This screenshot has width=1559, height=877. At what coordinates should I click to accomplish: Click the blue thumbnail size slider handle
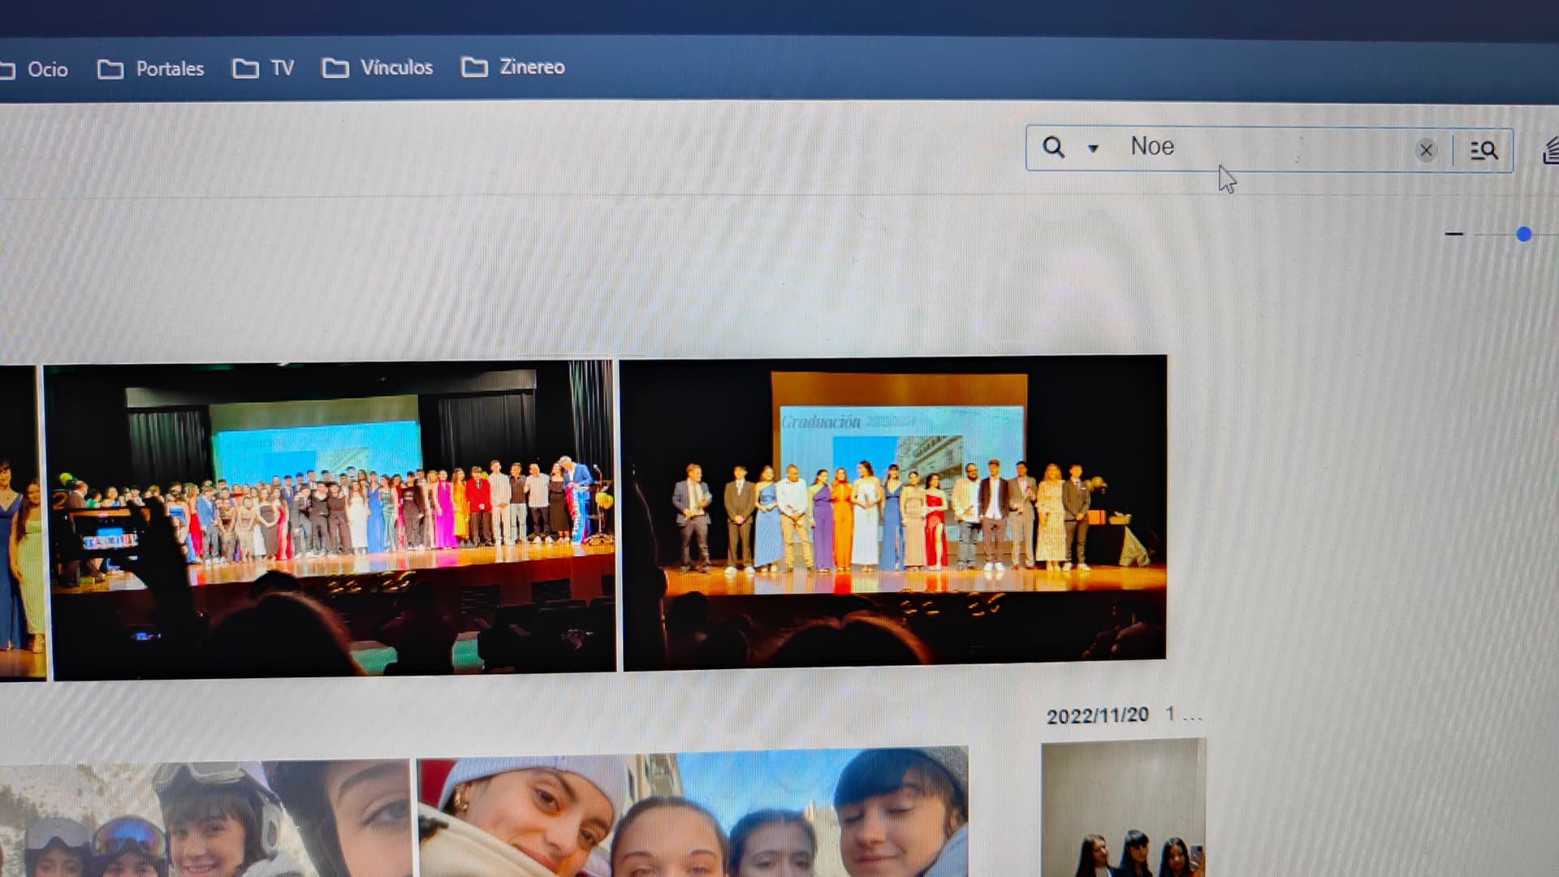1523,235
